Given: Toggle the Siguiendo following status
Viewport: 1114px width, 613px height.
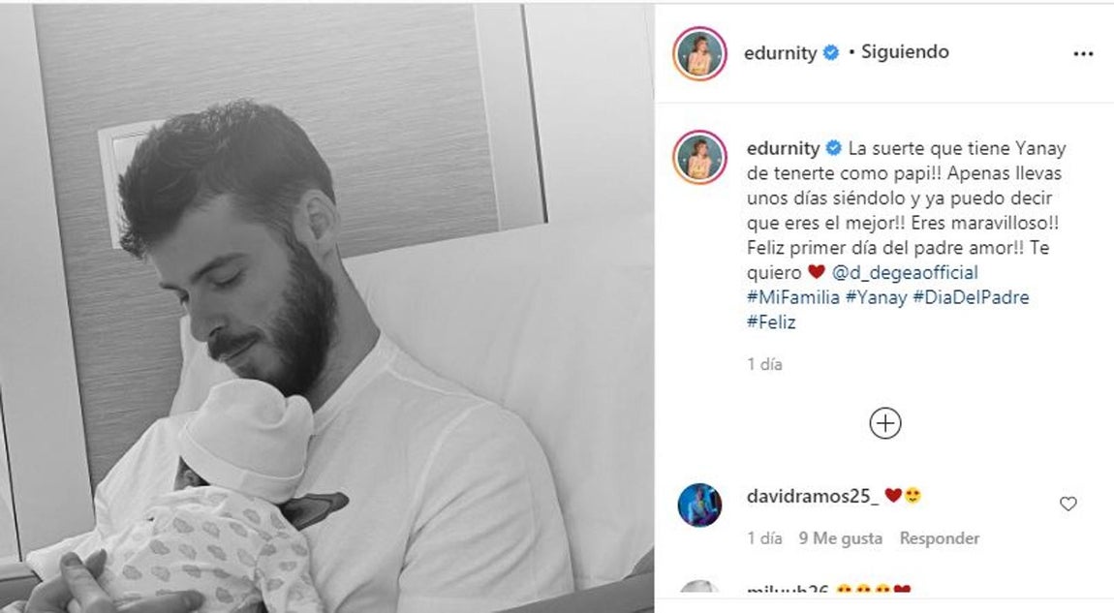Looking at the screenshot, I should [905, 52].
